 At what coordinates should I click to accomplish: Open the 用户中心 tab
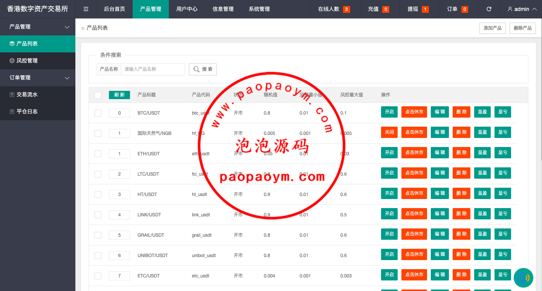coord(187,9)
